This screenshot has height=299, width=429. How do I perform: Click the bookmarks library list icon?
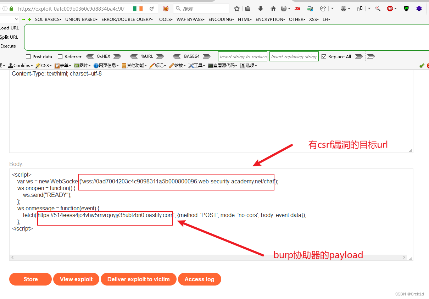coord(248,9)
